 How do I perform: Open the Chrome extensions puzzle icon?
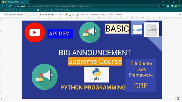click(168, 6)
